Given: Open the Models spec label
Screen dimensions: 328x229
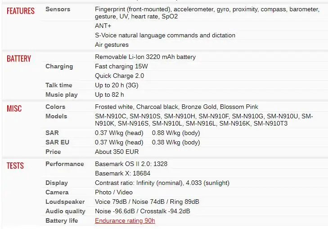Looking at the screenshot, I should (56, 117).
